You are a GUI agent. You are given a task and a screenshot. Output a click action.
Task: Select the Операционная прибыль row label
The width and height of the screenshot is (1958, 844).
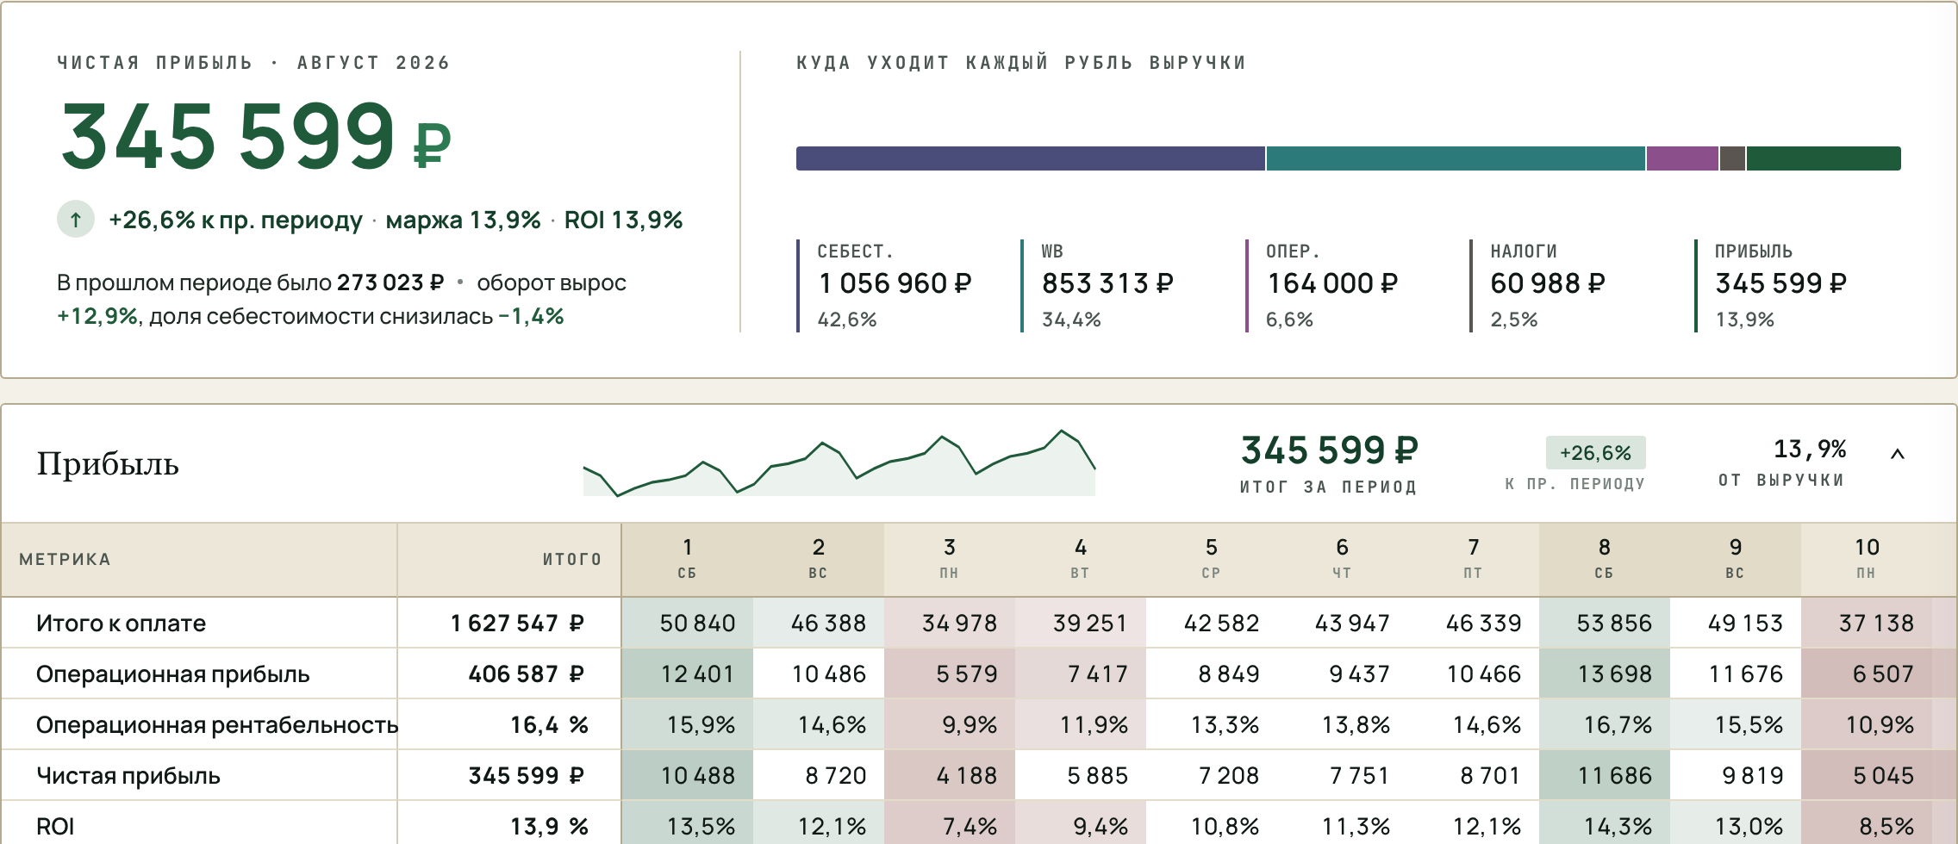(172, 674)
